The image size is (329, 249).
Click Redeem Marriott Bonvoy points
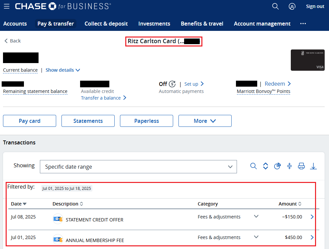(278, 84)
